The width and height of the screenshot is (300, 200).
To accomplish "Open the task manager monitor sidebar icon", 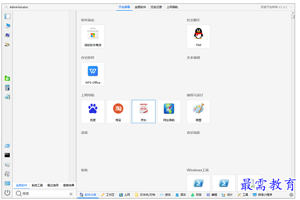I will click(x=7, y=165).
